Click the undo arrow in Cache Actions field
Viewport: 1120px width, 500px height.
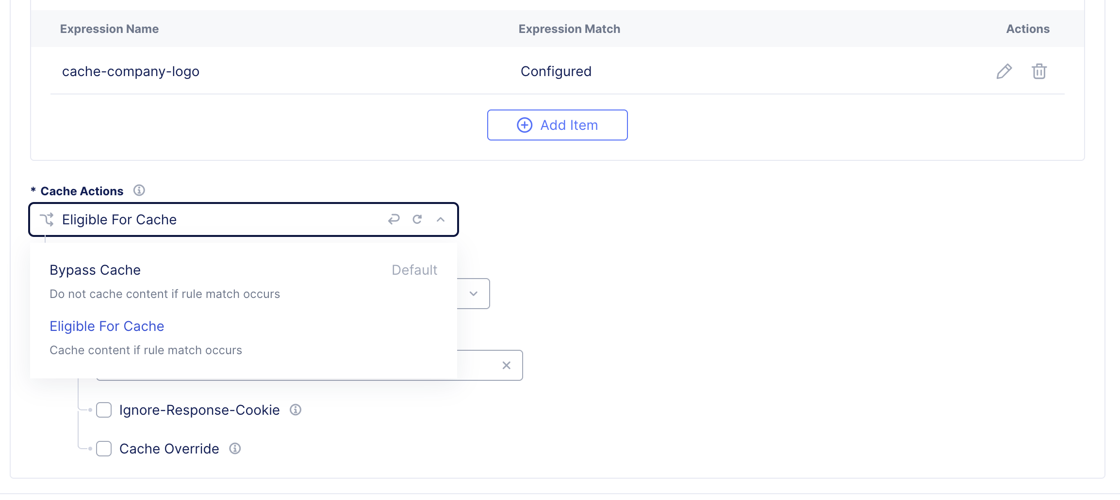point(394,219)
